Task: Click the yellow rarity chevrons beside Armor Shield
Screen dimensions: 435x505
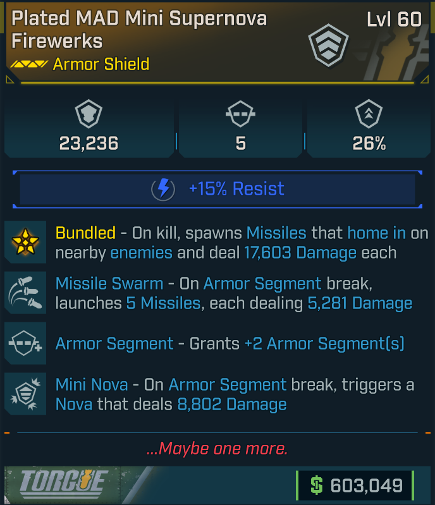Action: (29, 64)
